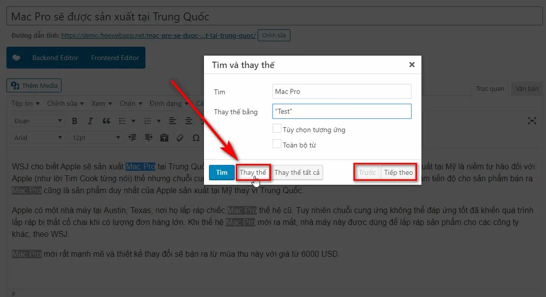
Task: Expand numbered list style arrow
Action: (x=159, y=121)
